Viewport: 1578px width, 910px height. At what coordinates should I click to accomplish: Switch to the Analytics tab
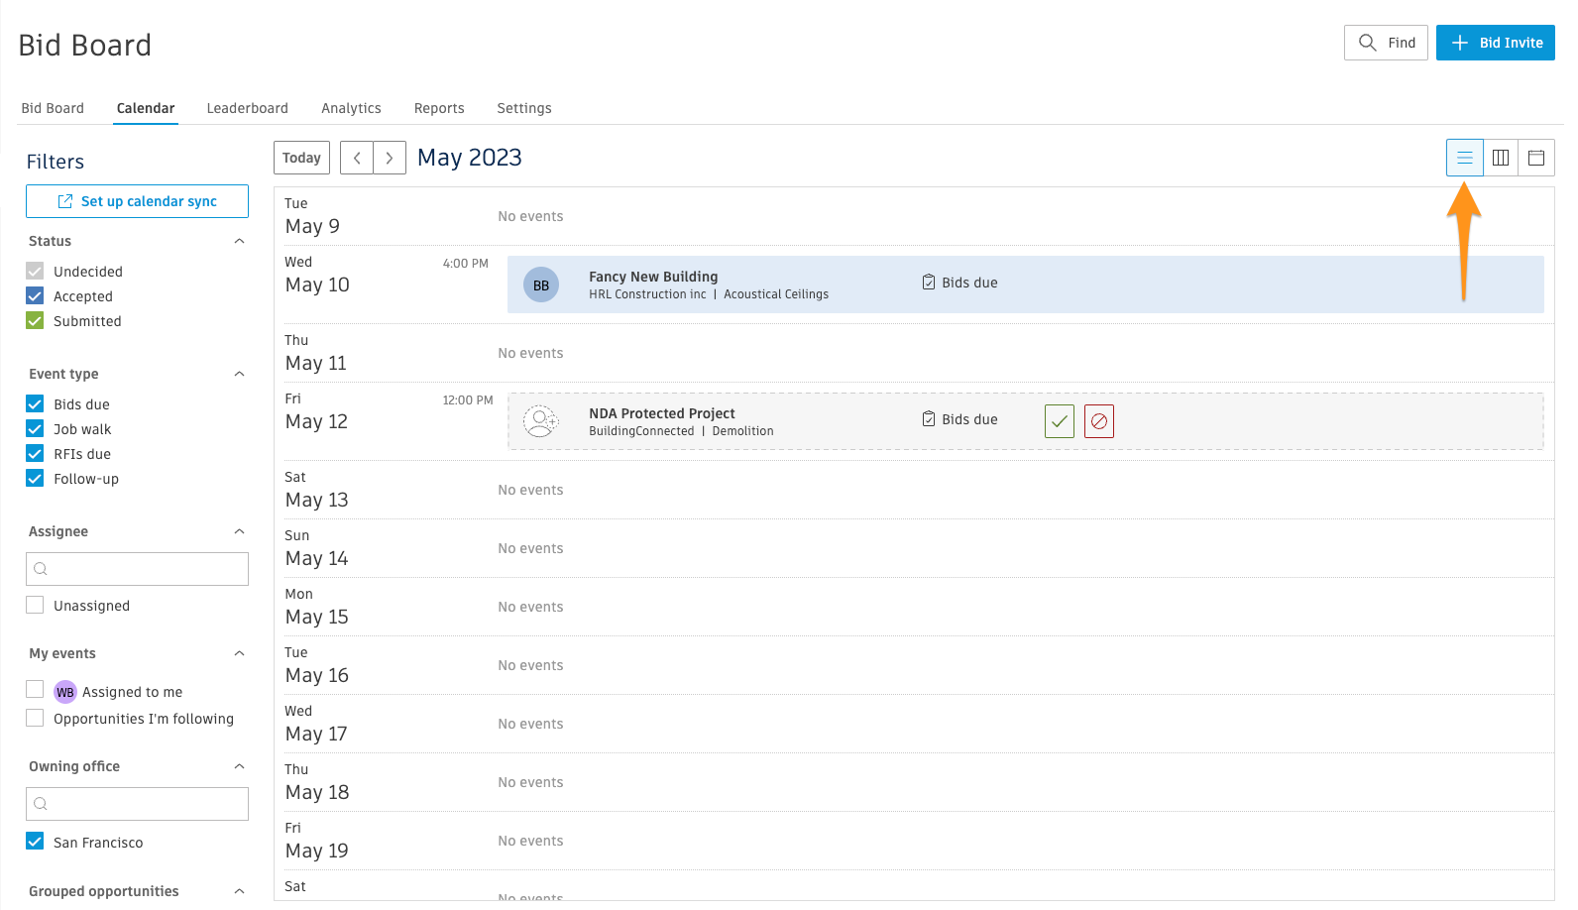(x=351, y=108)
